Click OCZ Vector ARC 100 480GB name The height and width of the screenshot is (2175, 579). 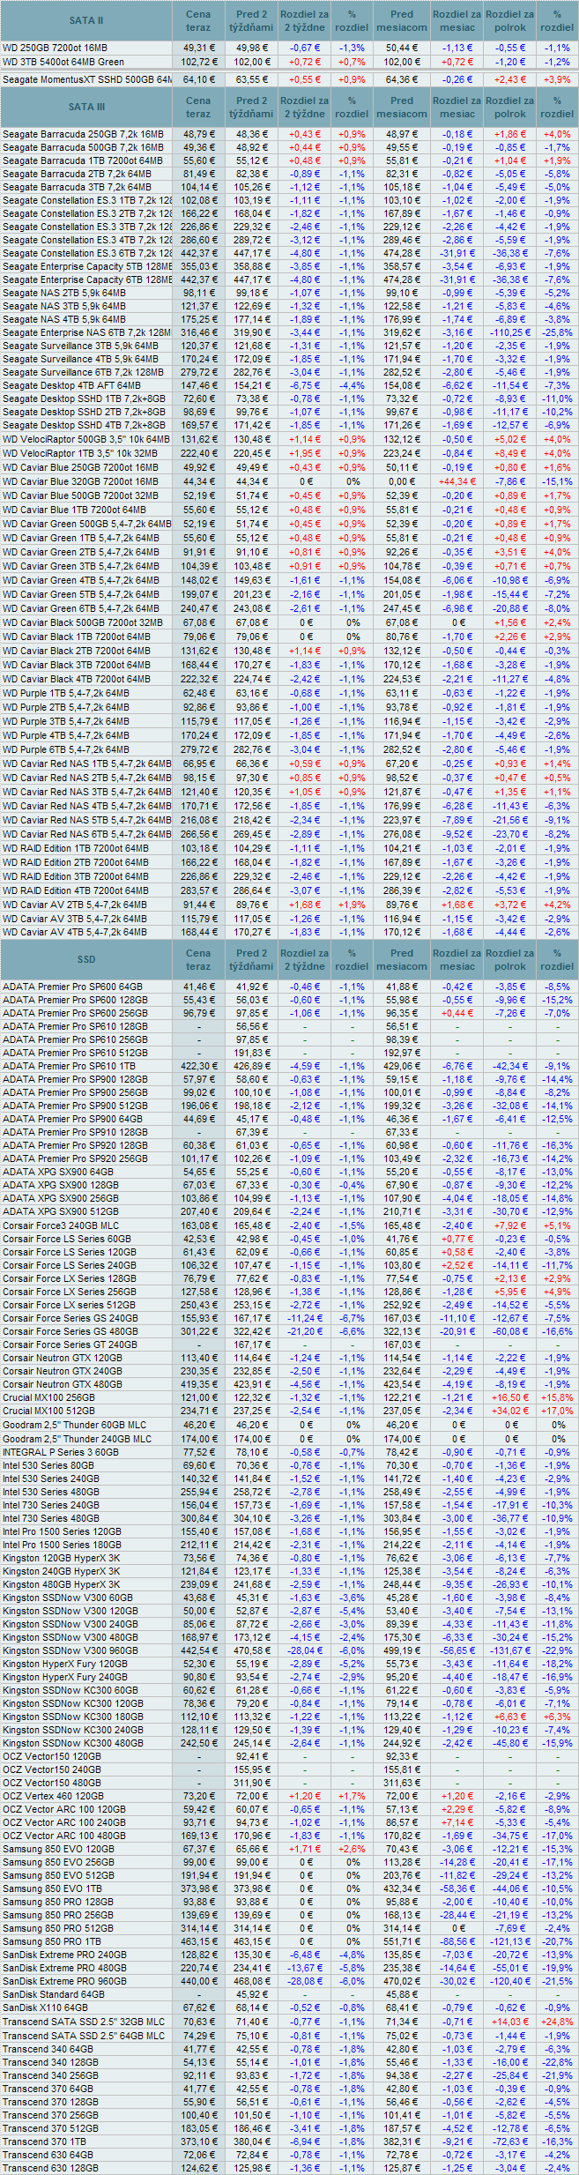[x=64, y=1836]
